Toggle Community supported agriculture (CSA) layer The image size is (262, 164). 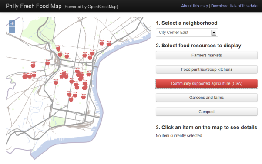[x=207, y=84]
